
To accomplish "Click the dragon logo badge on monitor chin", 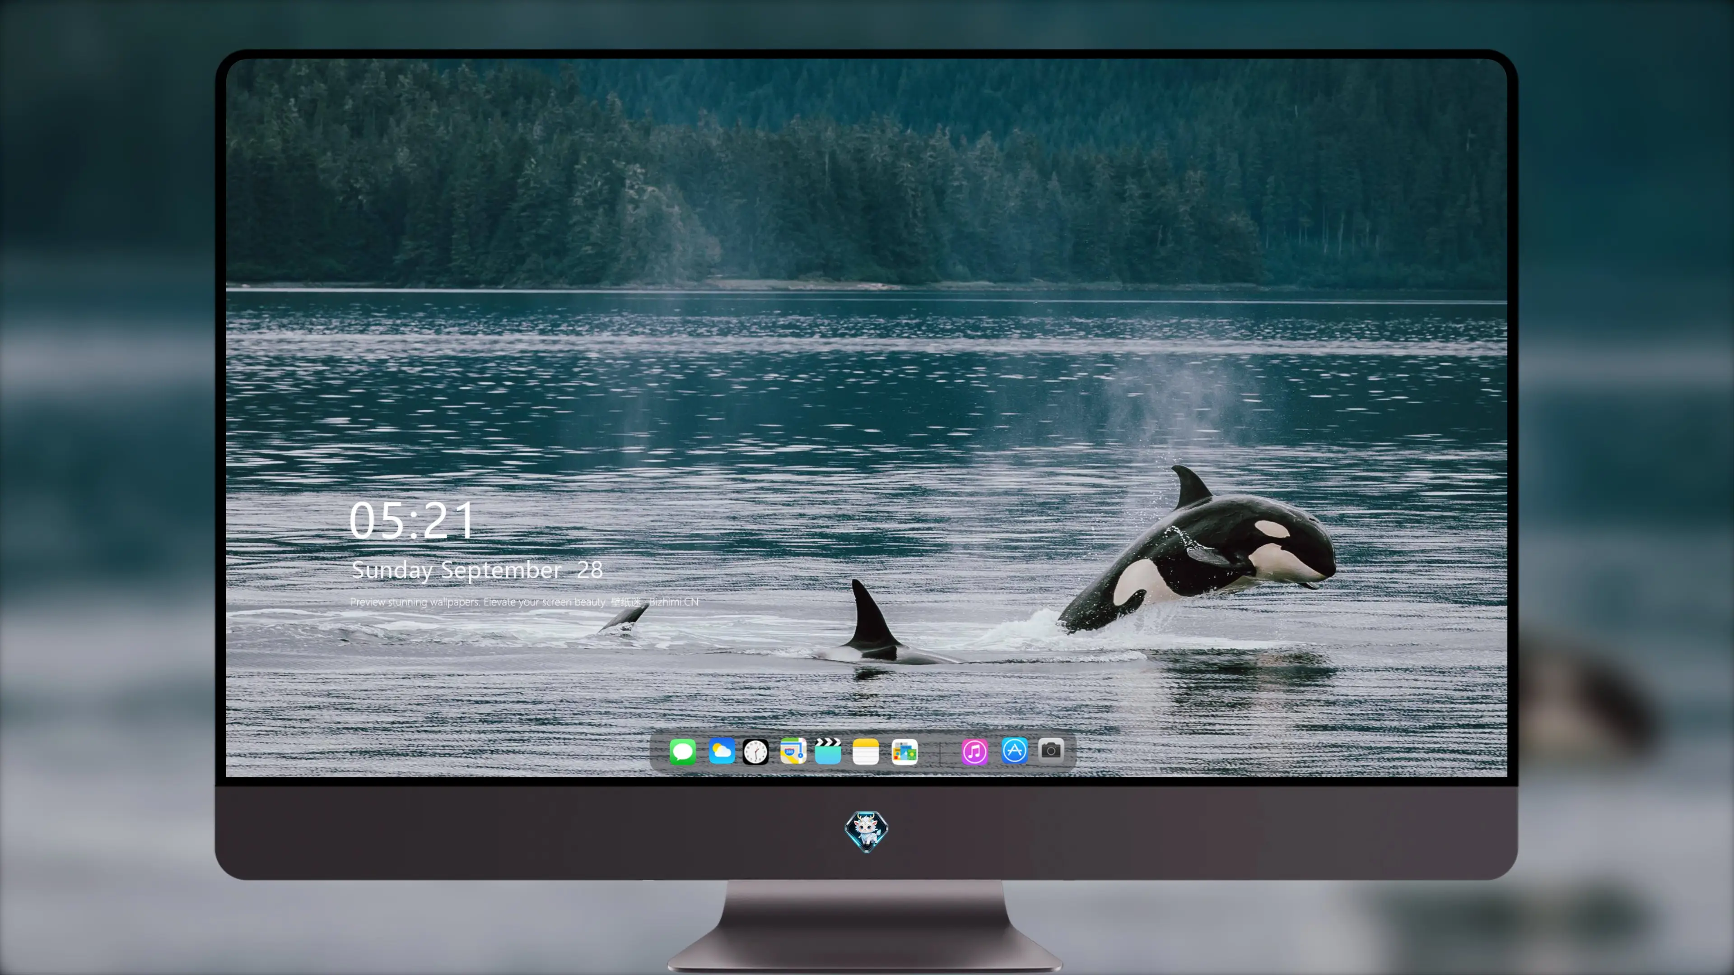I will (867, 831).
